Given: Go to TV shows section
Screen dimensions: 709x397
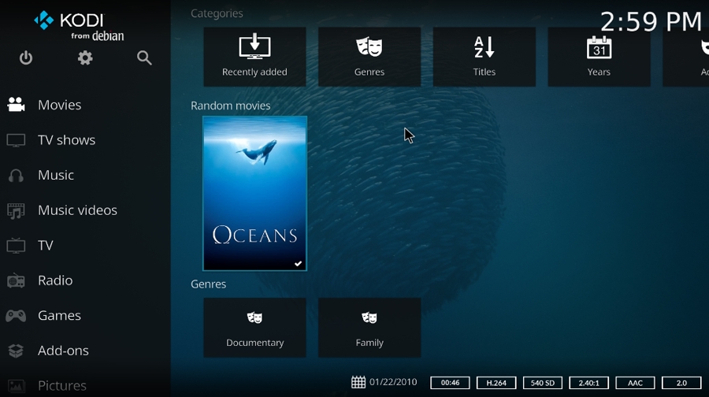Looking at the screenshot, I should [x=66, y=140].
